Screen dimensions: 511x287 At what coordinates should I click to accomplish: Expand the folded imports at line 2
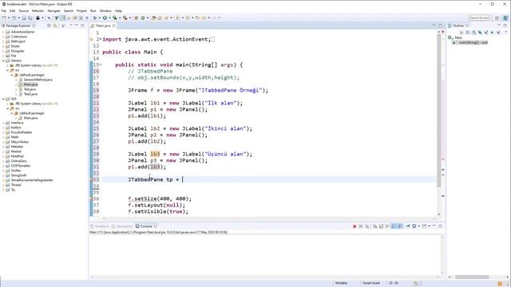(100, 39)
